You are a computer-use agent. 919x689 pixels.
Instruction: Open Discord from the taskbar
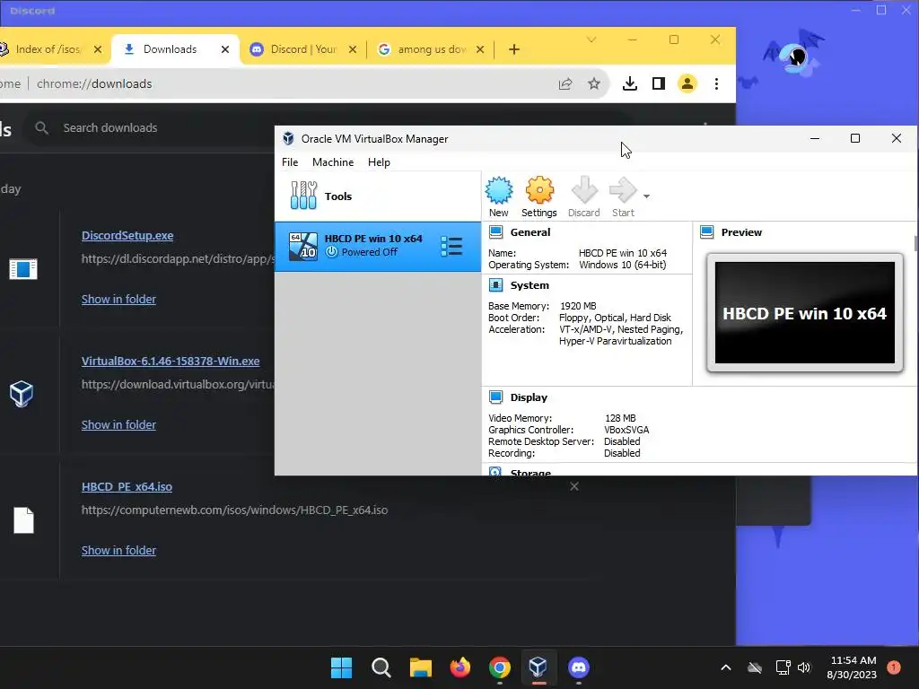click(579, 667)
